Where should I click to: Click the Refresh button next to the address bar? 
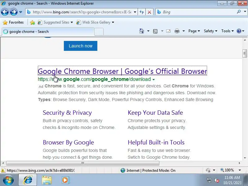pos(142,12)
